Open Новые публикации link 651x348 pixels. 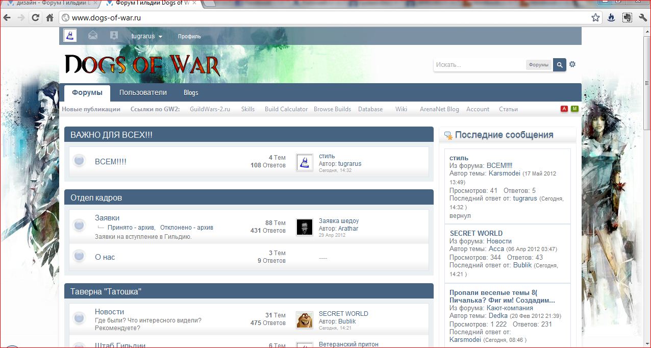point(91,109)
